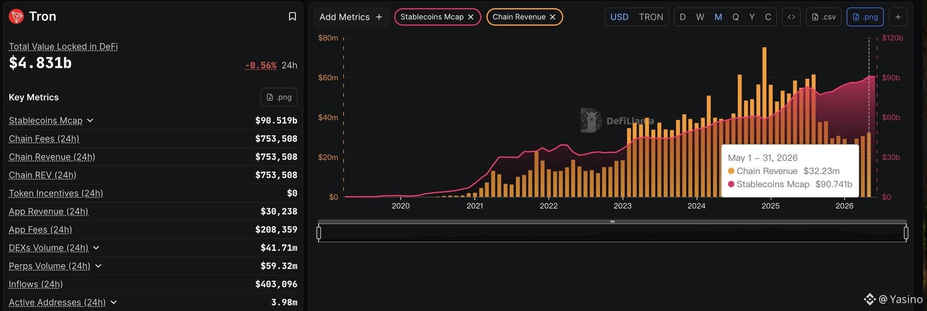Bookmark the Tron chain page
Screen dimensions: 927x311
pyautogui.click(x=292, y=16)
